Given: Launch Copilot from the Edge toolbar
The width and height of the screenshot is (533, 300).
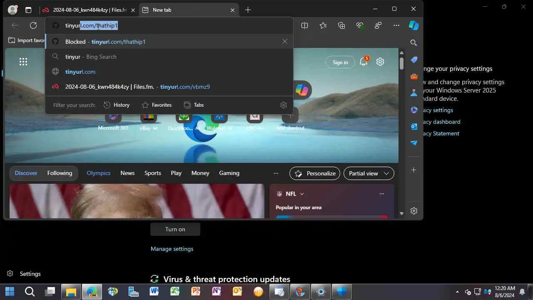Looking at the screenshot, I should 413,25.
